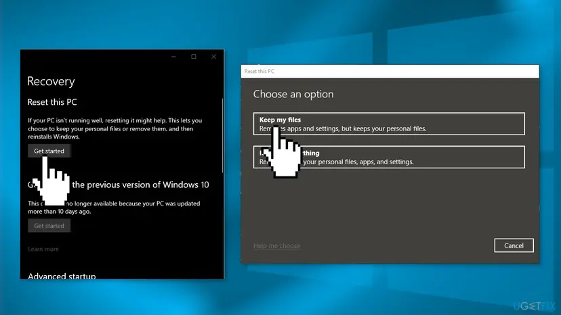Cancel the Reset this PC dialog
The height and width of the screenshot is (315, 561).
(x=514, y=245)
